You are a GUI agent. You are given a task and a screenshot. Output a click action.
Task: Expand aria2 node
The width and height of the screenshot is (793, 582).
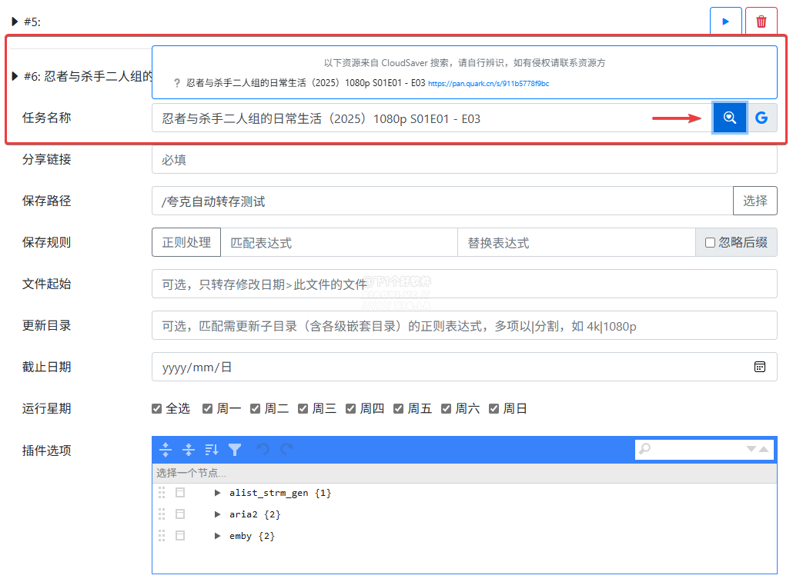click(x=217, y=514)
